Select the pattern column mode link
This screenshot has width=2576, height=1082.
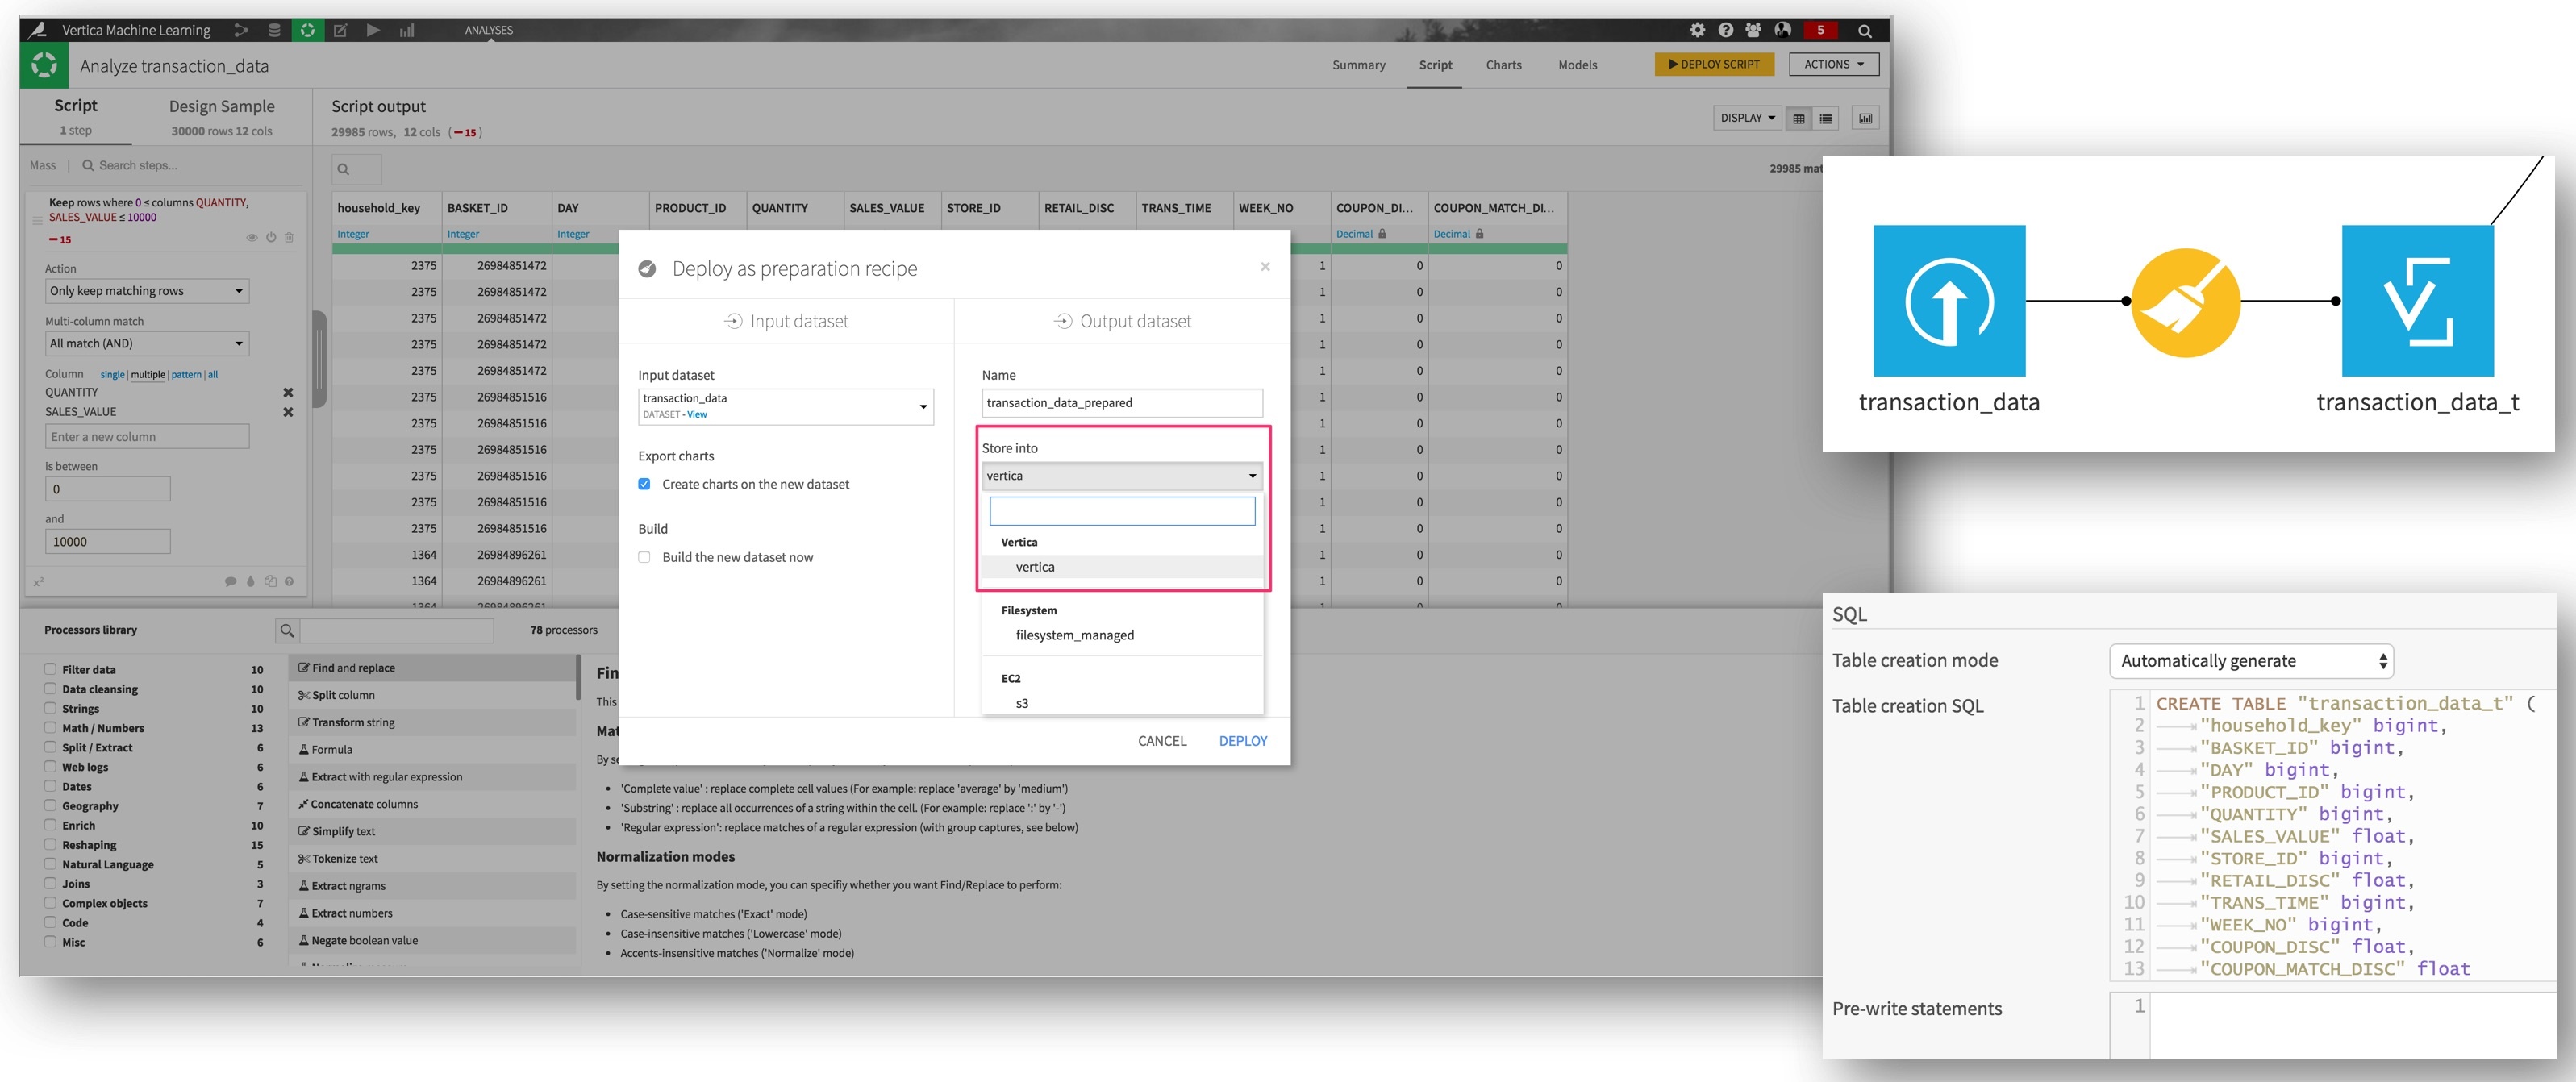(186, 375)
